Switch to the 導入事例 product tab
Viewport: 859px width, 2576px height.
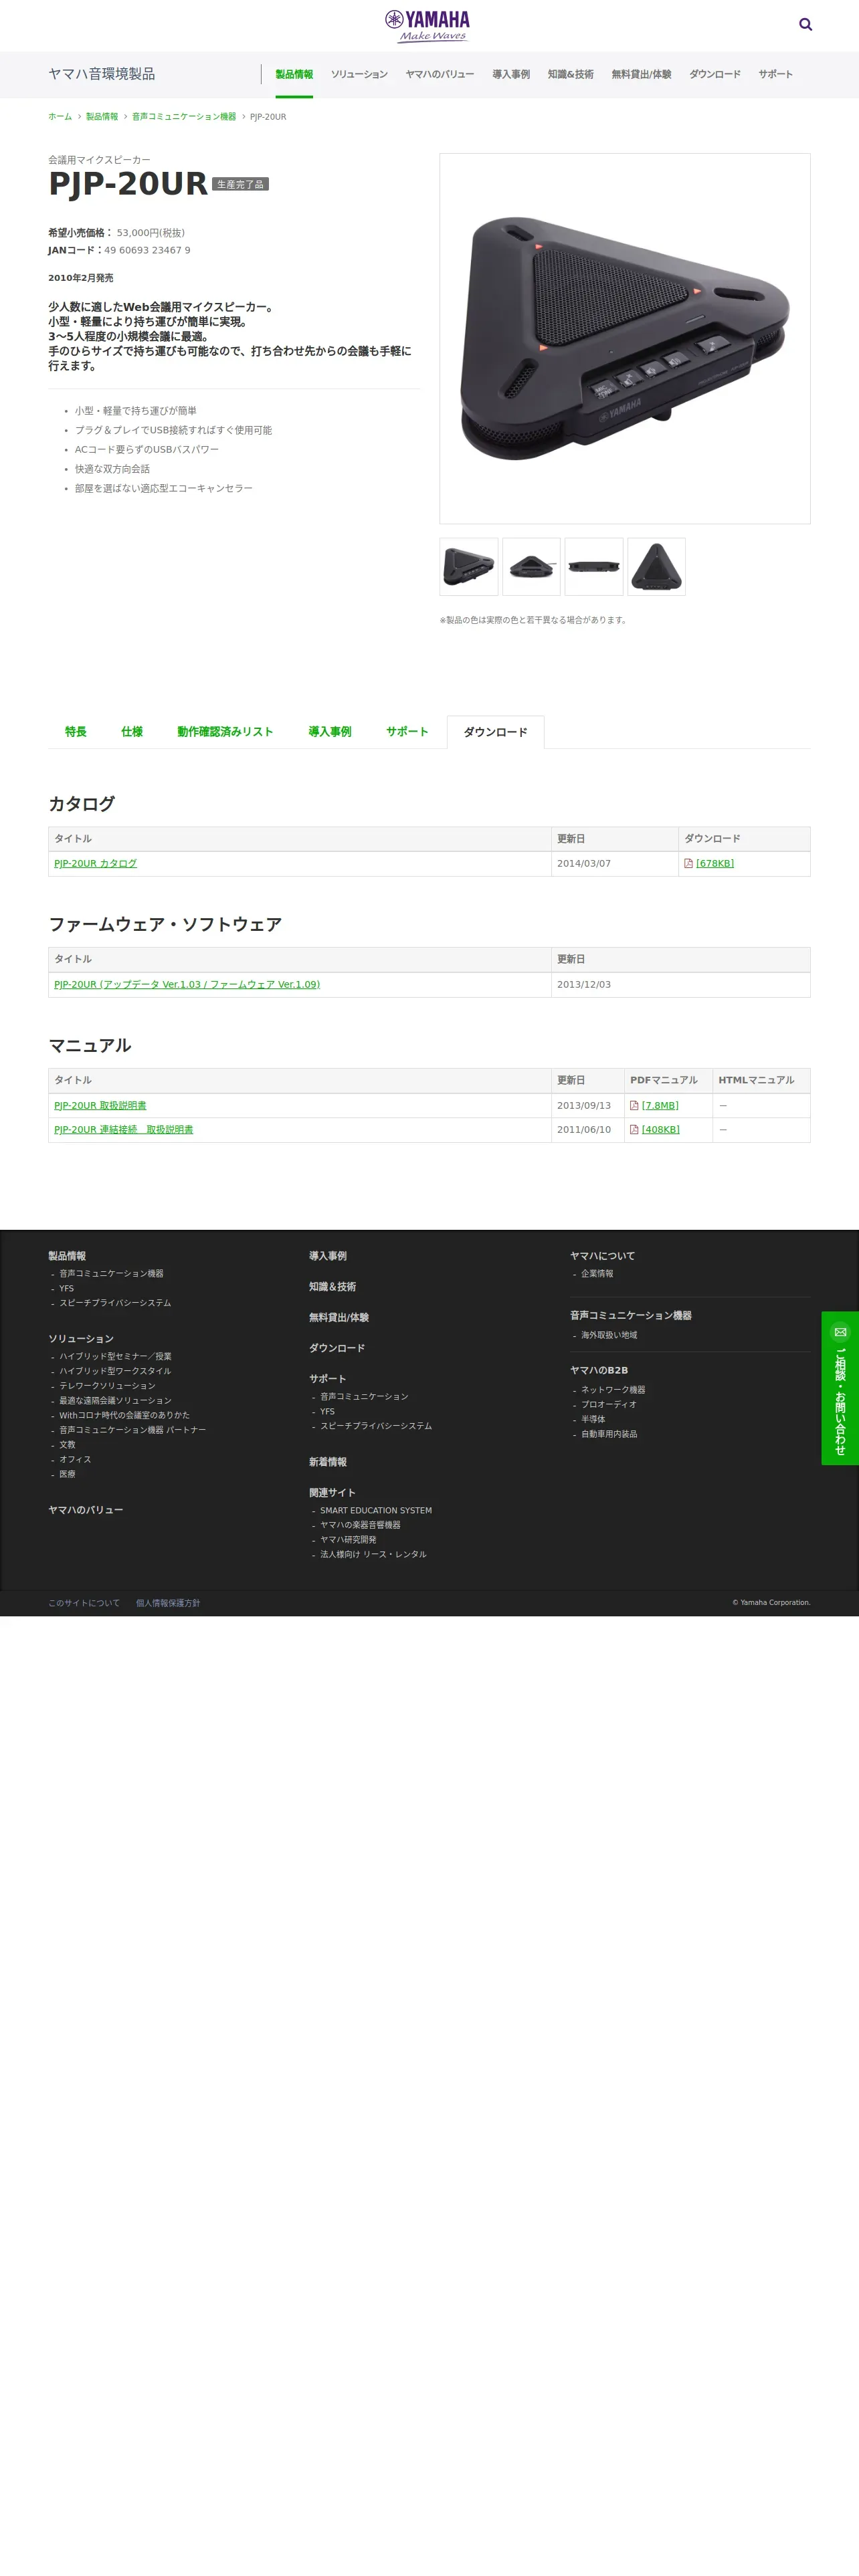(x=330, y=732)
